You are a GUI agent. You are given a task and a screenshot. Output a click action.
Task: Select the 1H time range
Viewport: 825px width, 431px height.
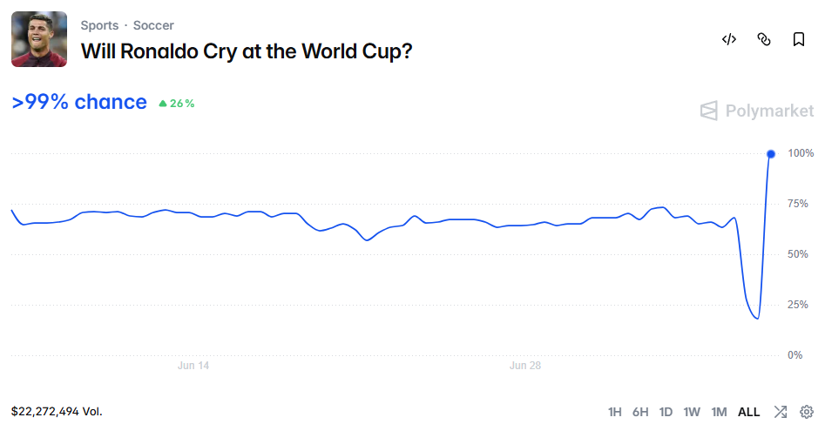click(614, 412)
